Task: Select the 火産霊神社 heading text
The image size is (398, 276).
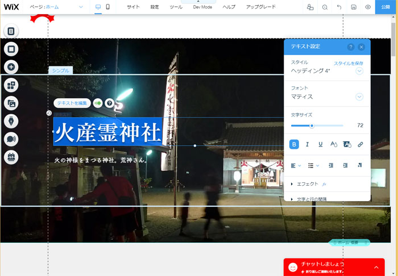Action: (x=107, y=132)
